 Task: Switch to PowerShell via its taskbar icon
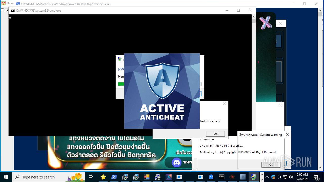pyautogui.click(x=114, y=177)
